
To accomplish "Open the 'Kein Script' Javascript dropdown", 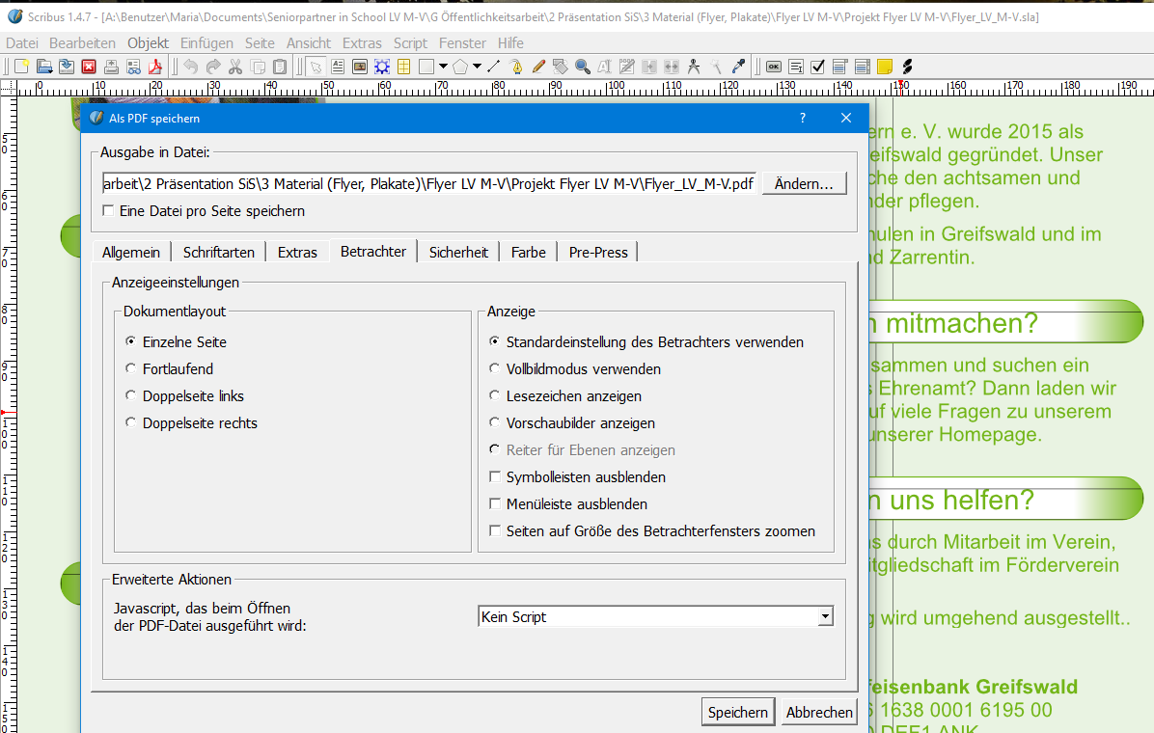I will pyautogui.click(x=655, y=617).
